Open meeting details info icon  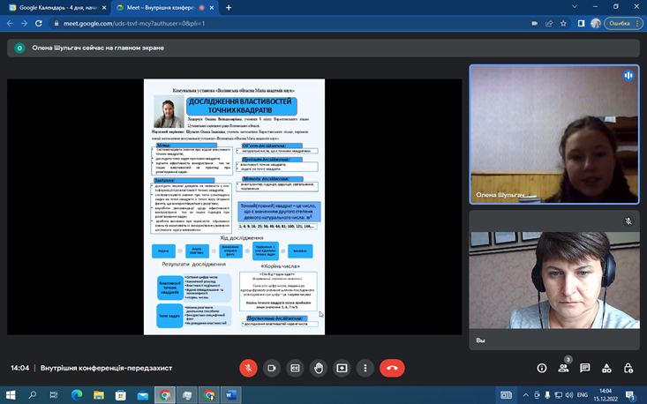pos(542,368)
